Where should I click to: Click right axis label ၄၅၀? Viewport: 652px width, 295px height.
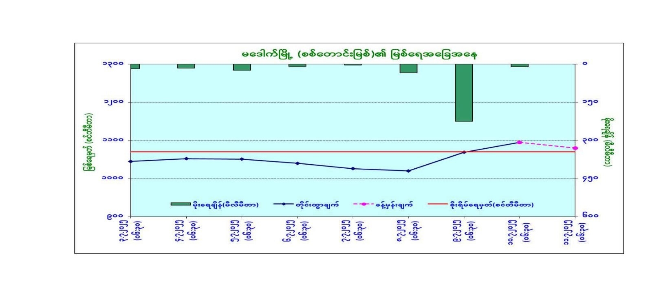click(x=590, y=178)
